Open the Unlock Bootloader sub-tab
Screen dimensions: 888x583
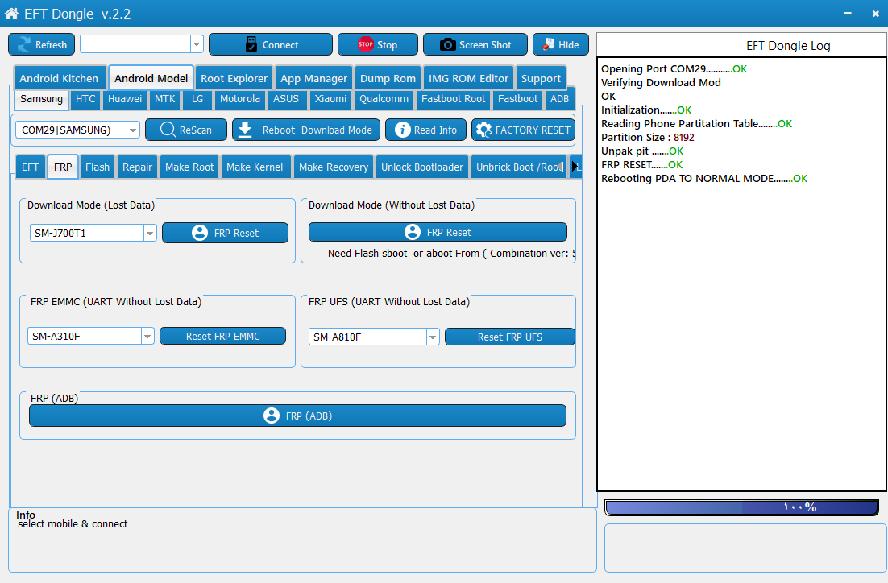tap(422, 167)
